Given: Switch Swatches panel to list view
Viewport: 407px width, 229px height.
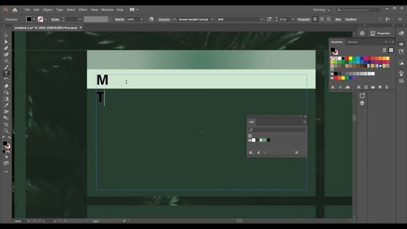Looking at the screenshot, I should [384, 50].
